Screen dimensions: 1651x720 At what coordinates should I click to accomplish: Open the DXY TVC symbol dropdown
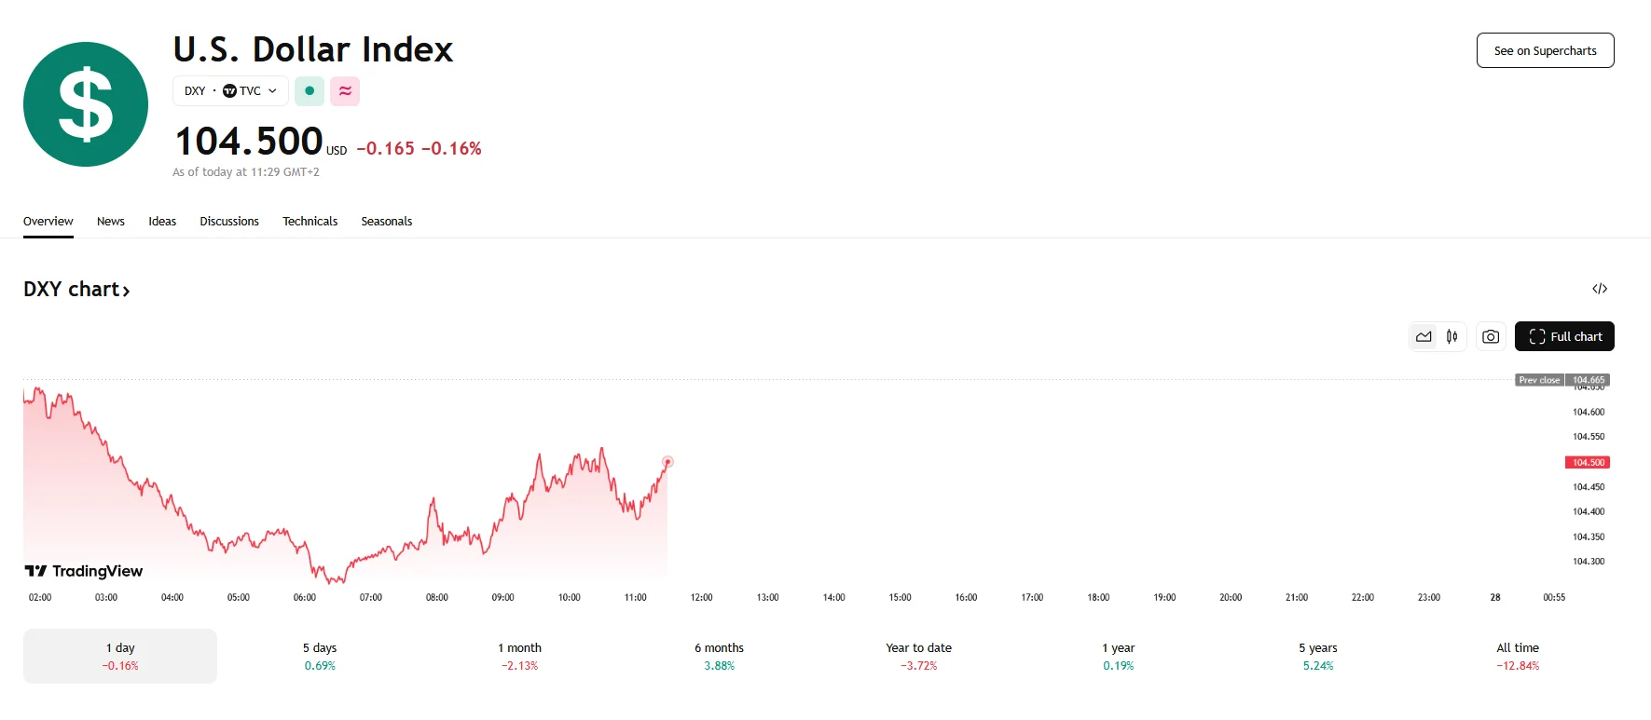[x=230, y=91]
